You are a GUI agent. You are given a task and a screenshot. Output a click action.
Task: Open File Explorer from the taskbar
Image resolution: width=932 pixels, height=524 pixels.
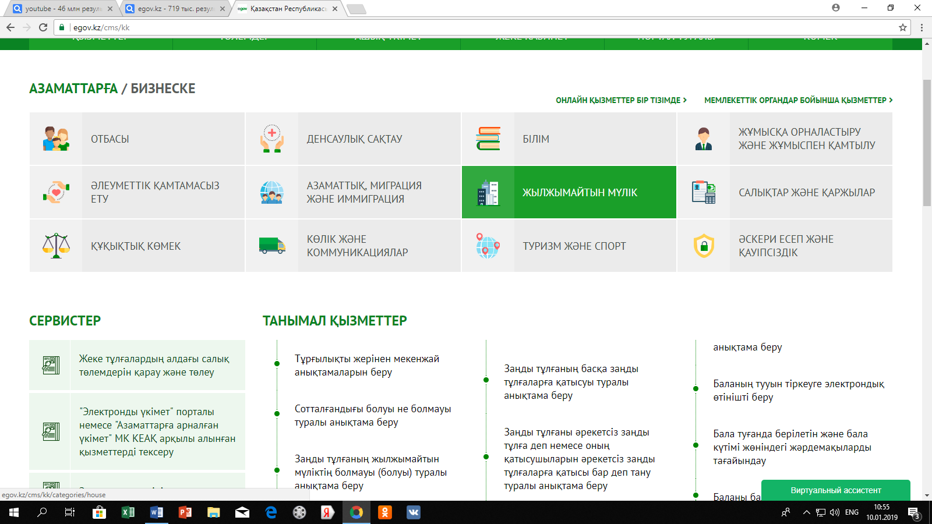click(x=213, y=512)
